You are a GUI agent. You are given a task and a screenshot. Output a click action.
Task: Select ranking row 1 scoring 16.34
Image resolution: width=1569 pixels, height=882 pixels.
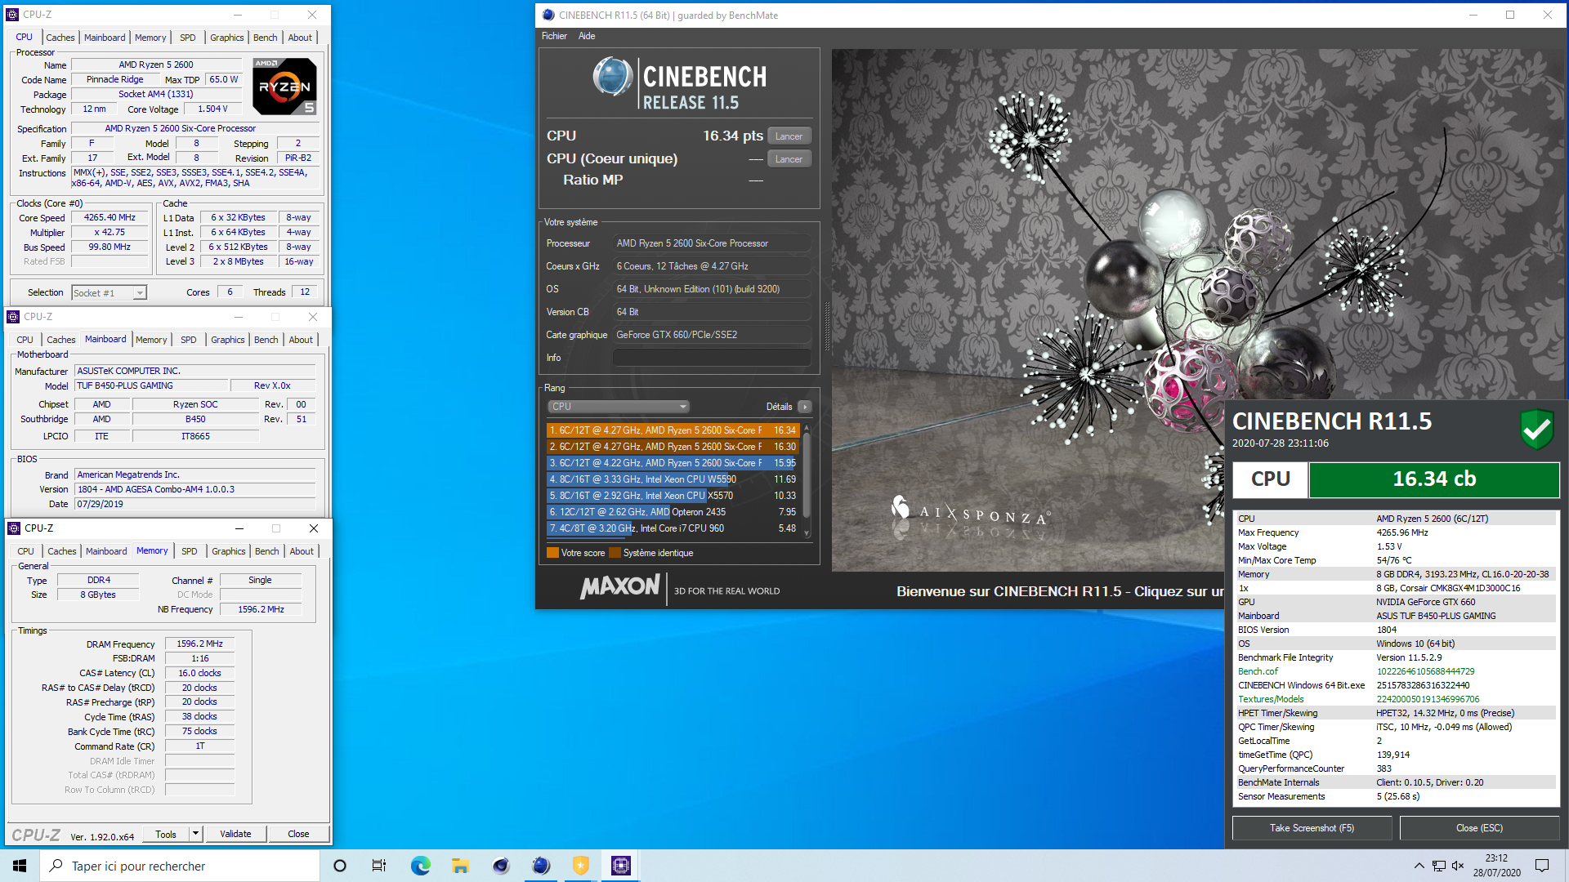point(673,430)
